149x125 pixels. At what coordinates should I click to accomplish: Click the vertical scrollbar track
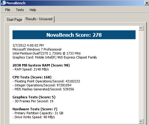click(141, 75)
